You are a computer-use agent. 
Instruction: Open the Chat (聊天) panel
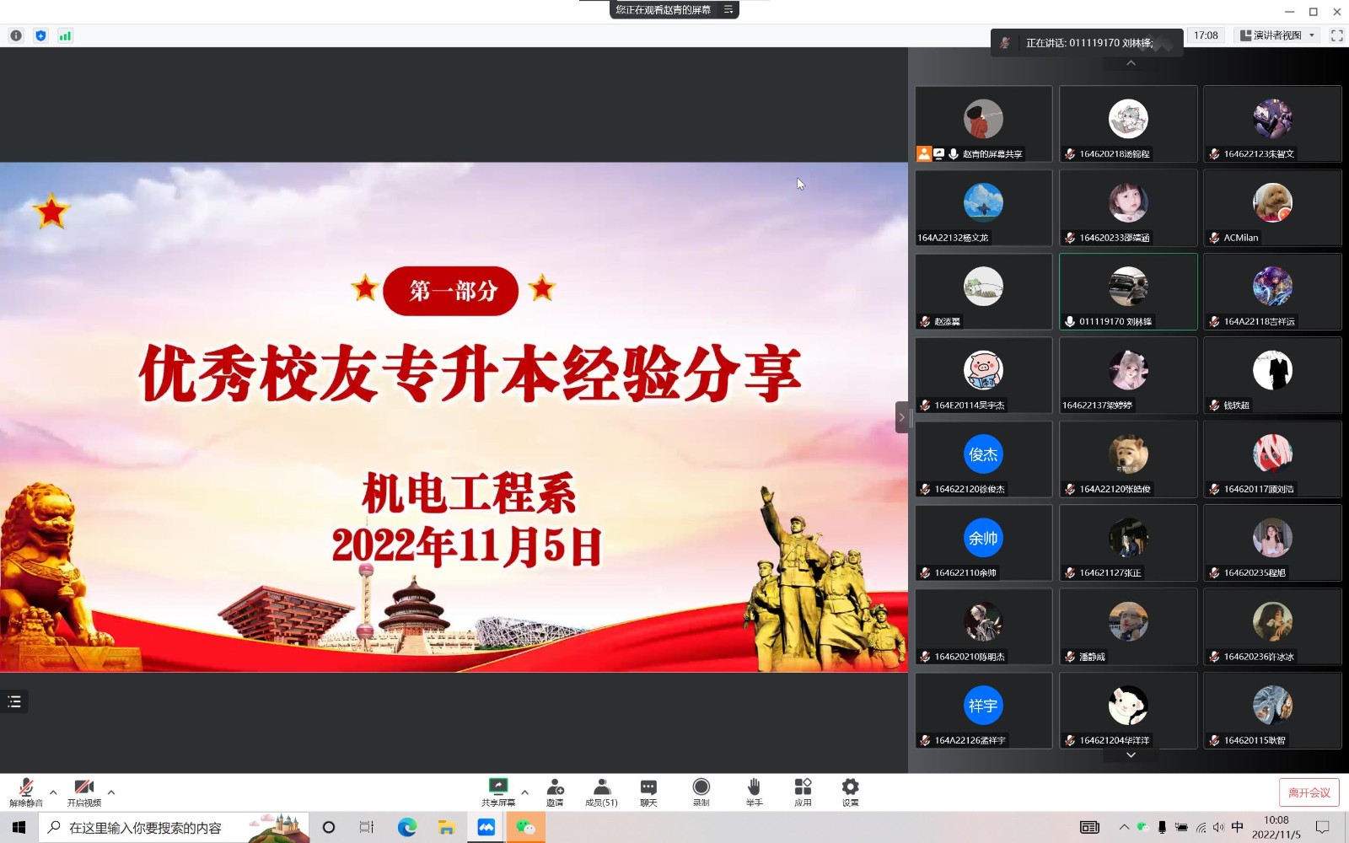[648, 792]
